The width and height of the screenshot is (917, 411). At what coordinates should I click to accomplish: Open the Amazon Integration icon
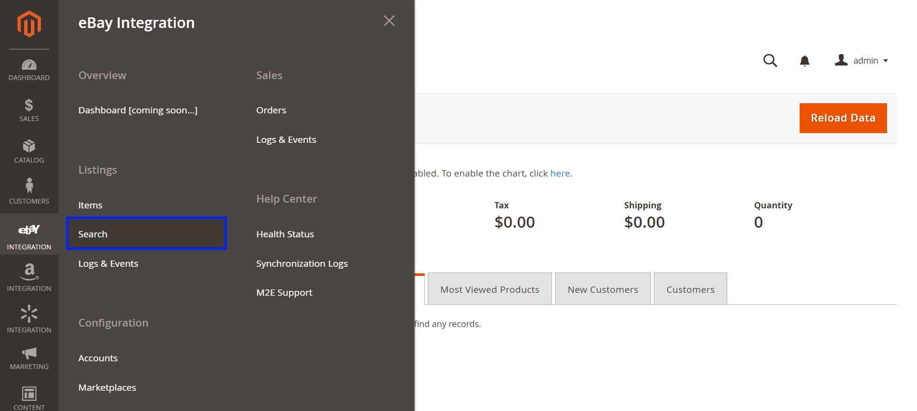click(29, 278)
